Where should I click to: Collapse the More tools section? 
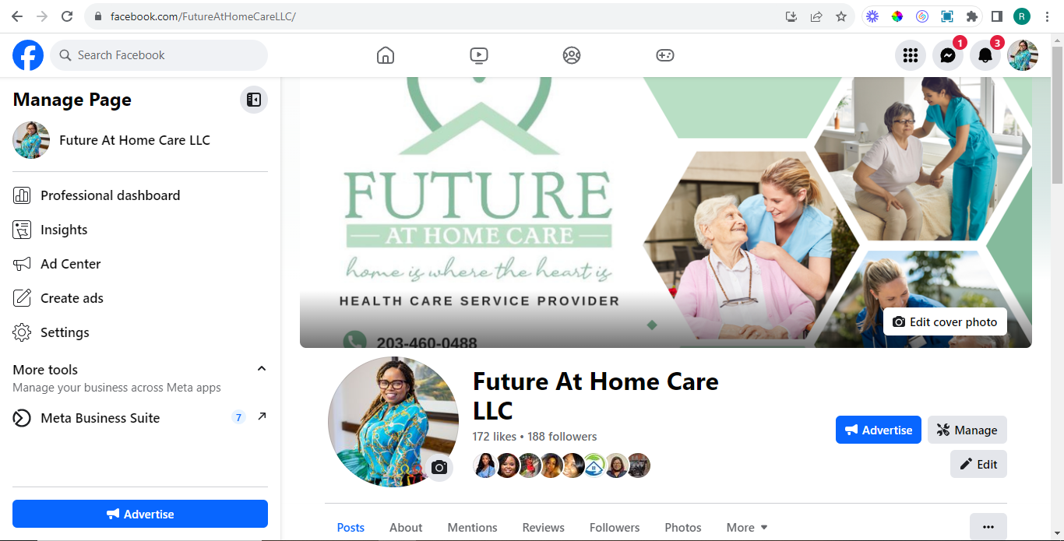[x=262, y=369]
